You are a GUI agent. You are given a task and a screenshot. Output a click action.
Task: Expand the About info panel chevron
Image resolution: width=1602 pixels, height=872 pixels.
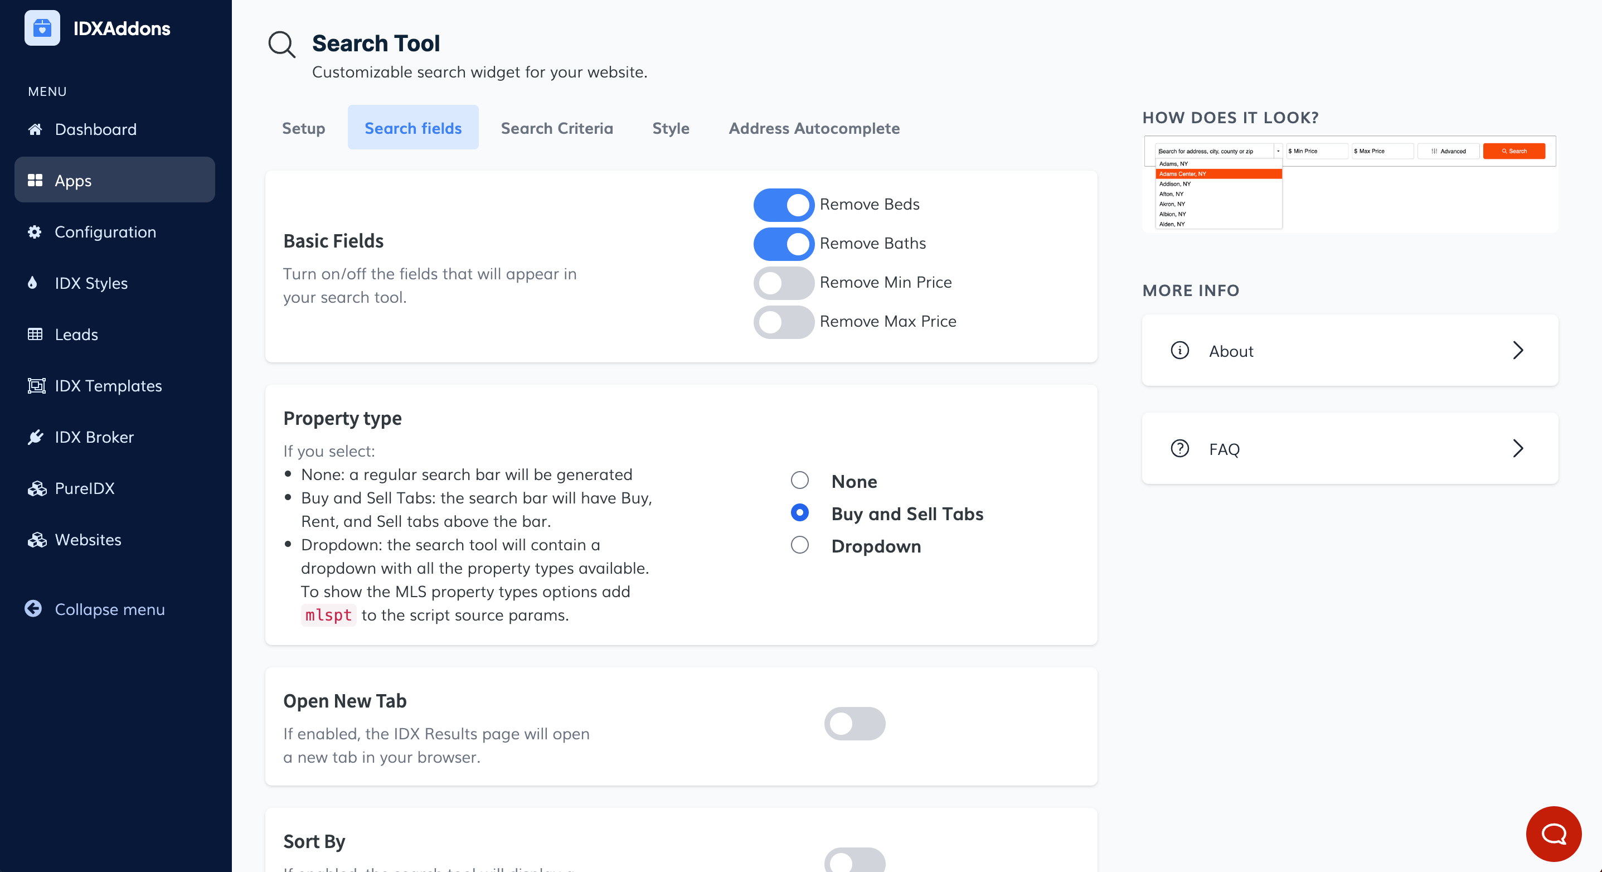(x=1517, y=351)
